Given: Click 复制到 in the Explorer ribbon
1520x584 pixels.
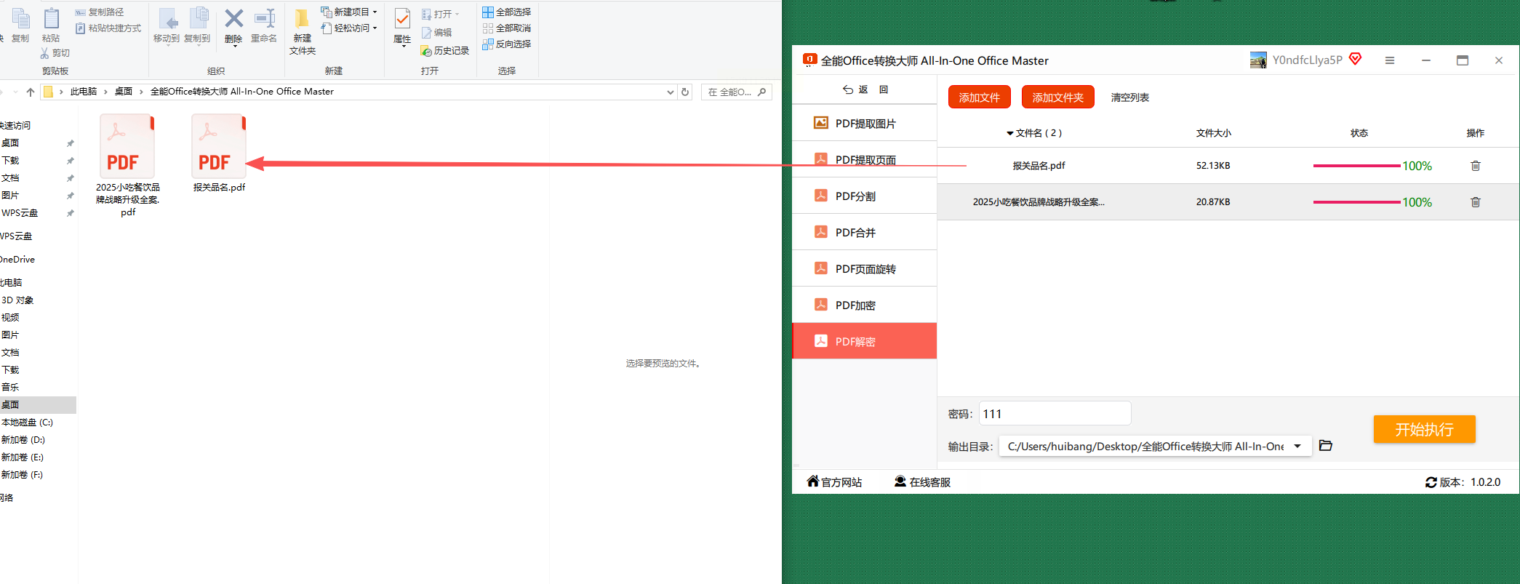Looking at the screenshot, I should 197,26.
